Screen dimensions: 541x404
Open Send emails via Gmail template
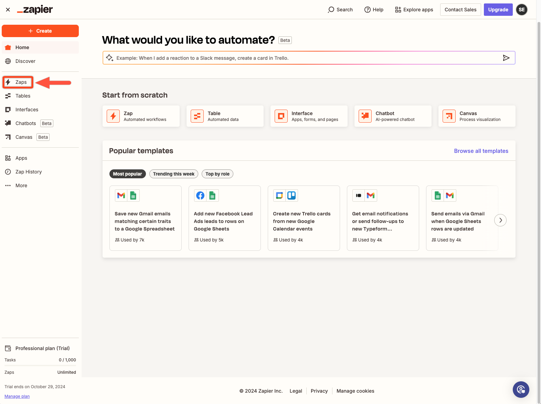click(x=462, y=218)
